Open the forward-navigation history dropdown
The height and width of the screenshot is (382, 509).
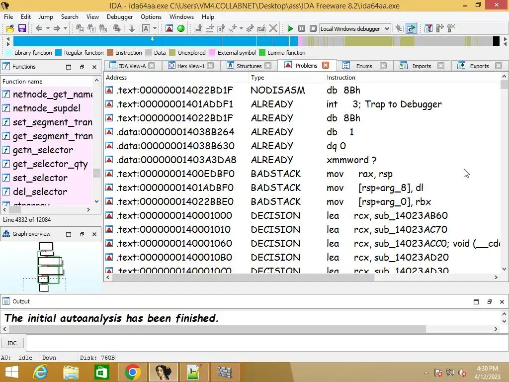click(65, 28)
